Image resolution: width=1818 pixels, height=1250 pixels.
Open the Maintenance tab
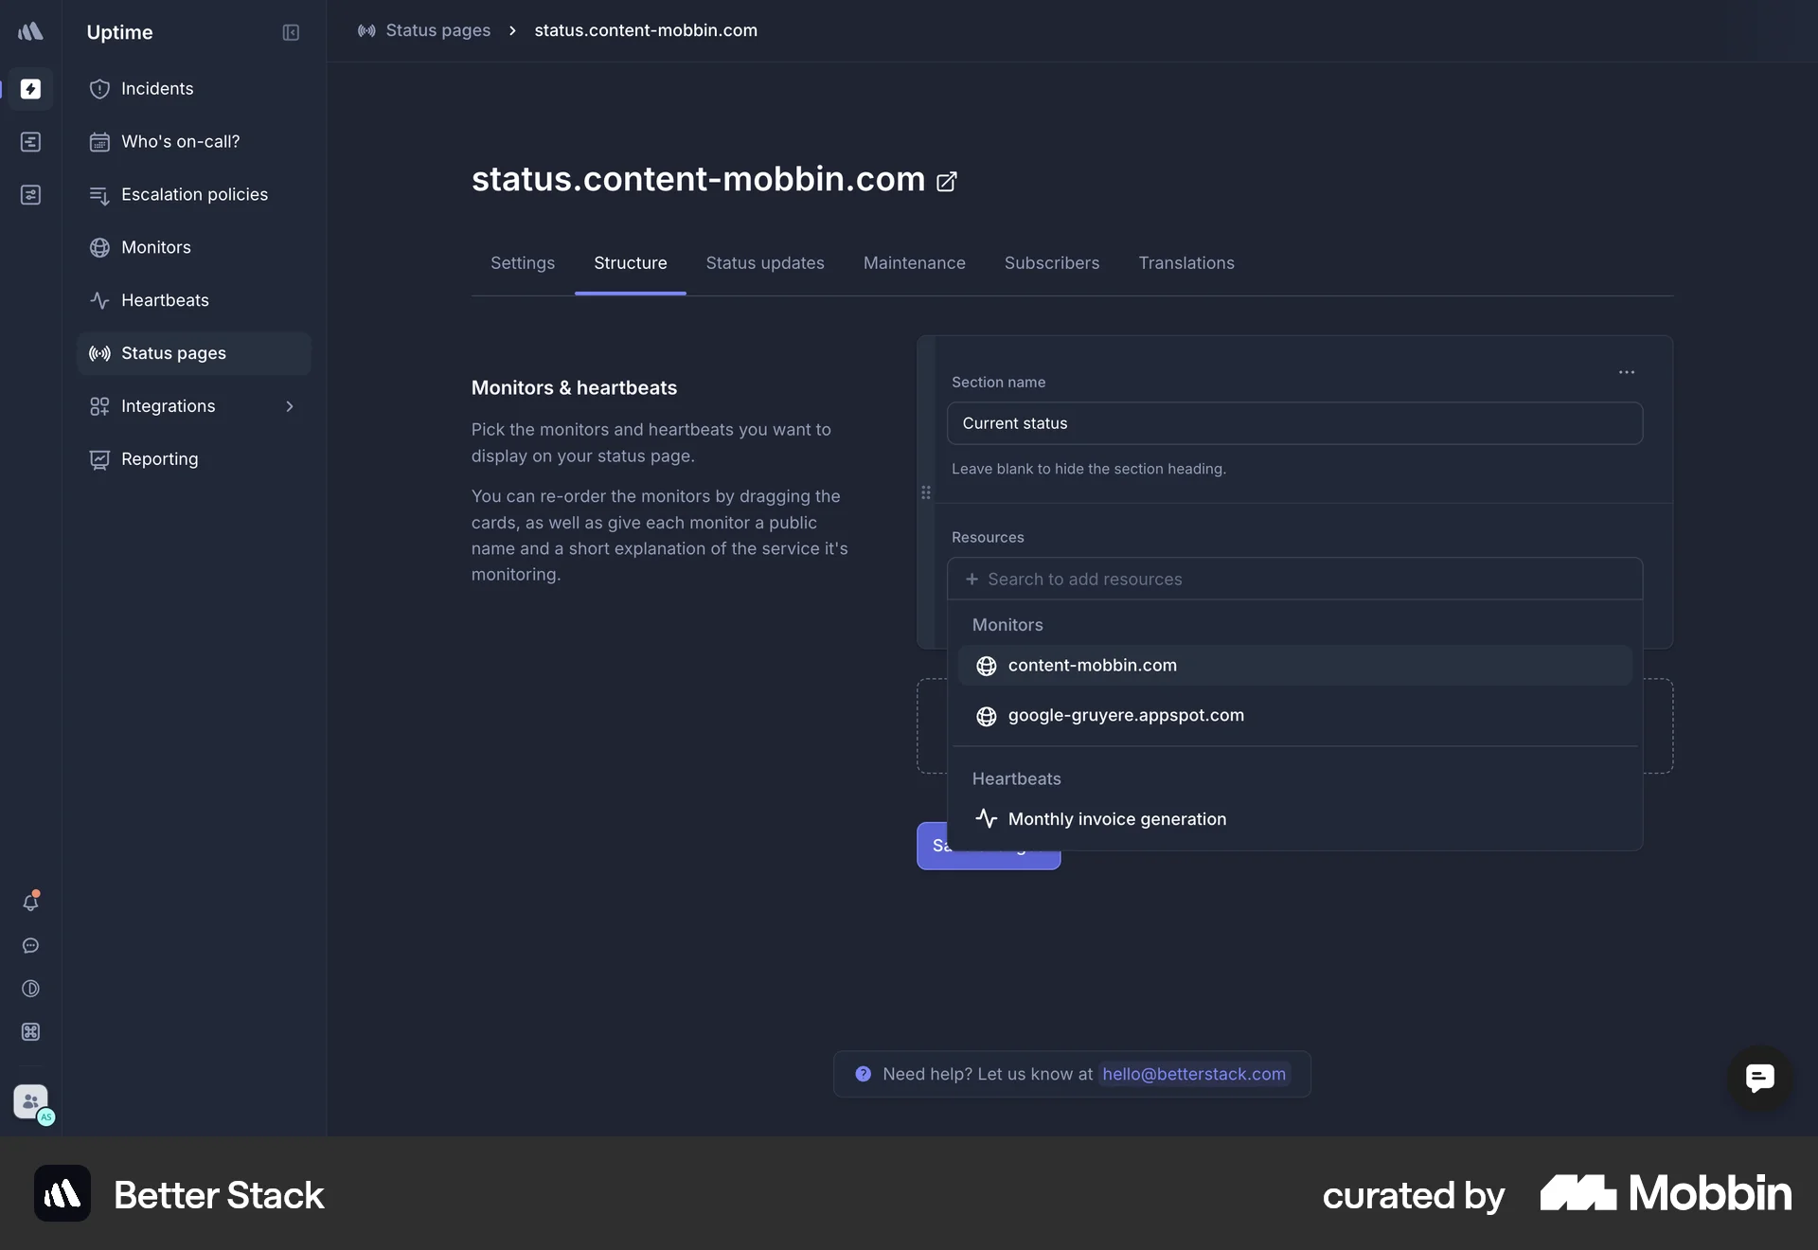914,263
